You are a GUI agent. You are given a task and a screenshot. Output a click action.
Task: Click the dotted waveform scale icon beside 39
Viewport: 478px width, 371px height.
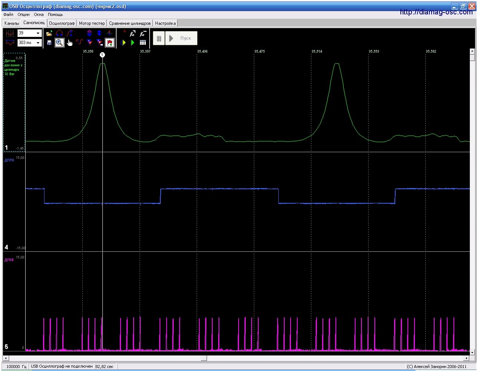point(10,33)
